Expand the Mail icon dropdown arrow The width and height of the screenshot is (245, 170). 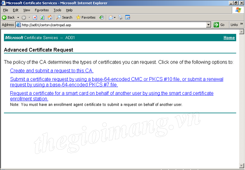point(115,17)
